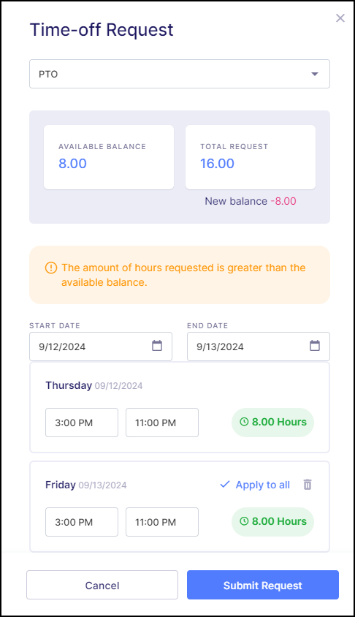Screen dimensions: 355x617
Task: Click the Cancel button
Action: [x=102, y=585]
